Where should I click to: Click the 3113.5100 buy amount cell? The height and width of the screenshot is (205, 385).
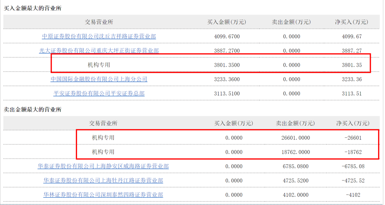[227, 93]
